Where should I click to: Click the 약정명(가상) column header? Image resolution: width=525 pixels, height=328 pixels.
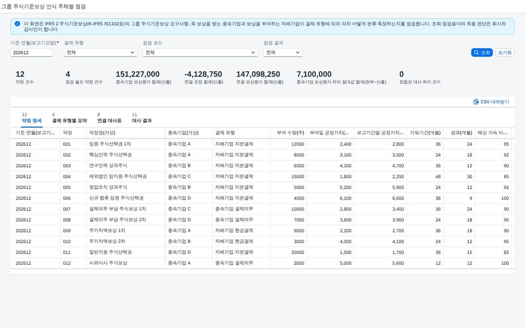click(x=126, y=133)
